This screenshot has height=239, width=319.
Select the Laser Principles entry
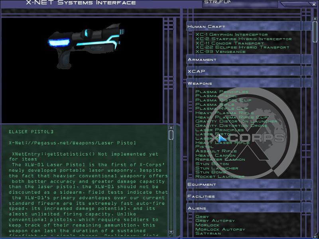pos(220,130)
